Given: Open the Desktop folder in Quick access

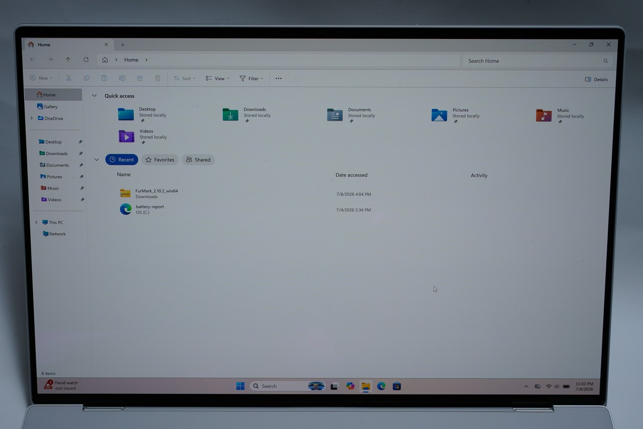Looking at the screenshot, I should [142, 114].
